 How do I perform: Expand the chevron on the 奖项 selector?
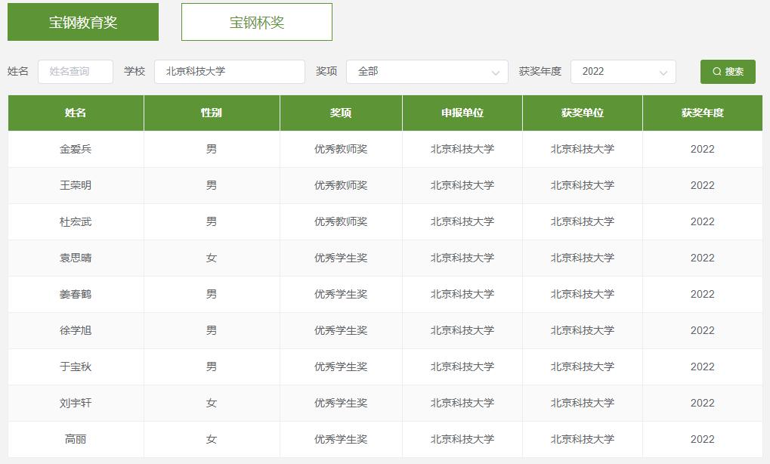[496, 72]
